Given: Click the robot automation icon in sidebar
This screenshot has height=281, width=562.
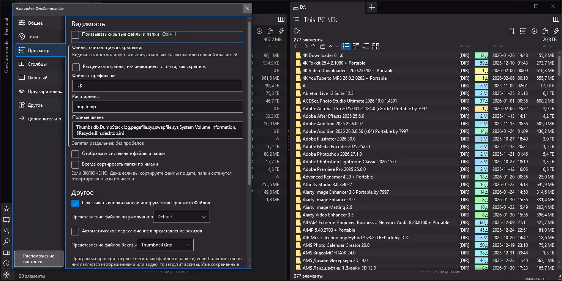Looking at the screenshot, I should (6, 230).
